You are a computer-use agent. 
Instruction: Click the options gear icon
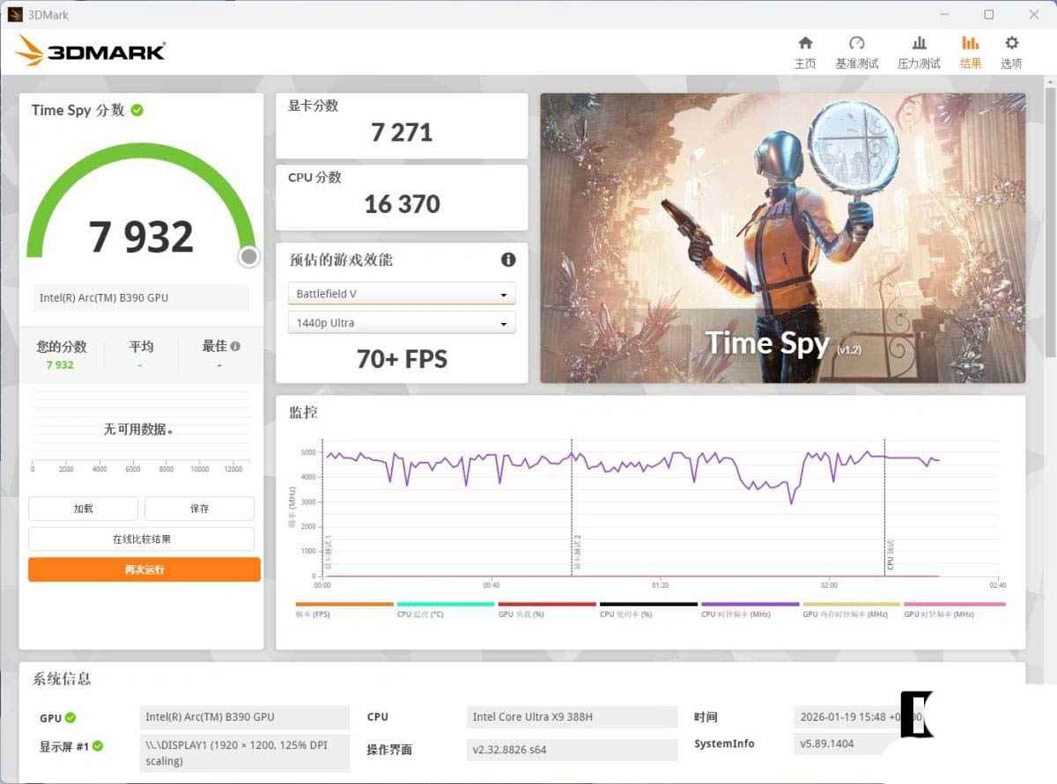(x=1011, y=43)
